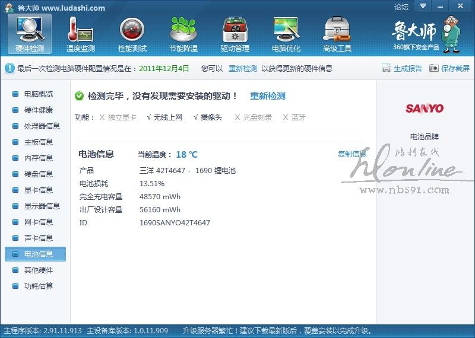Click the date 2011年12月4日
This screenshot has width=475, height=338.
[x=164, y=68]
